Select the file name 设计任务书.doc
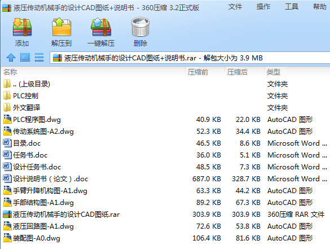 [x=37, y=167]
